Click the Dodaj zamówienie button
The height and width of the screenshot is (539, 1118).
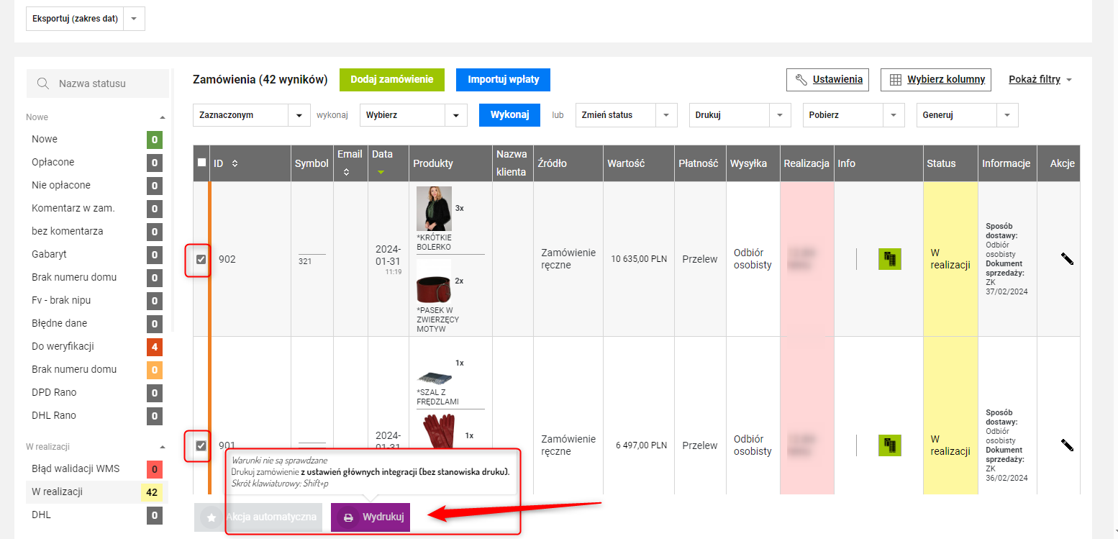pyautogui.click(x=392, y=80)
